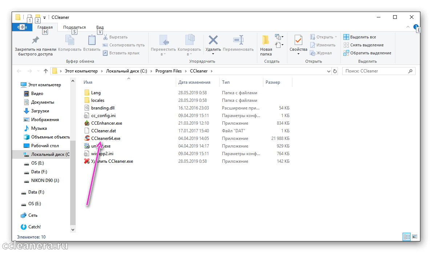Click Изменить in ribbon
432x253 pixels.
pos(323,45)
